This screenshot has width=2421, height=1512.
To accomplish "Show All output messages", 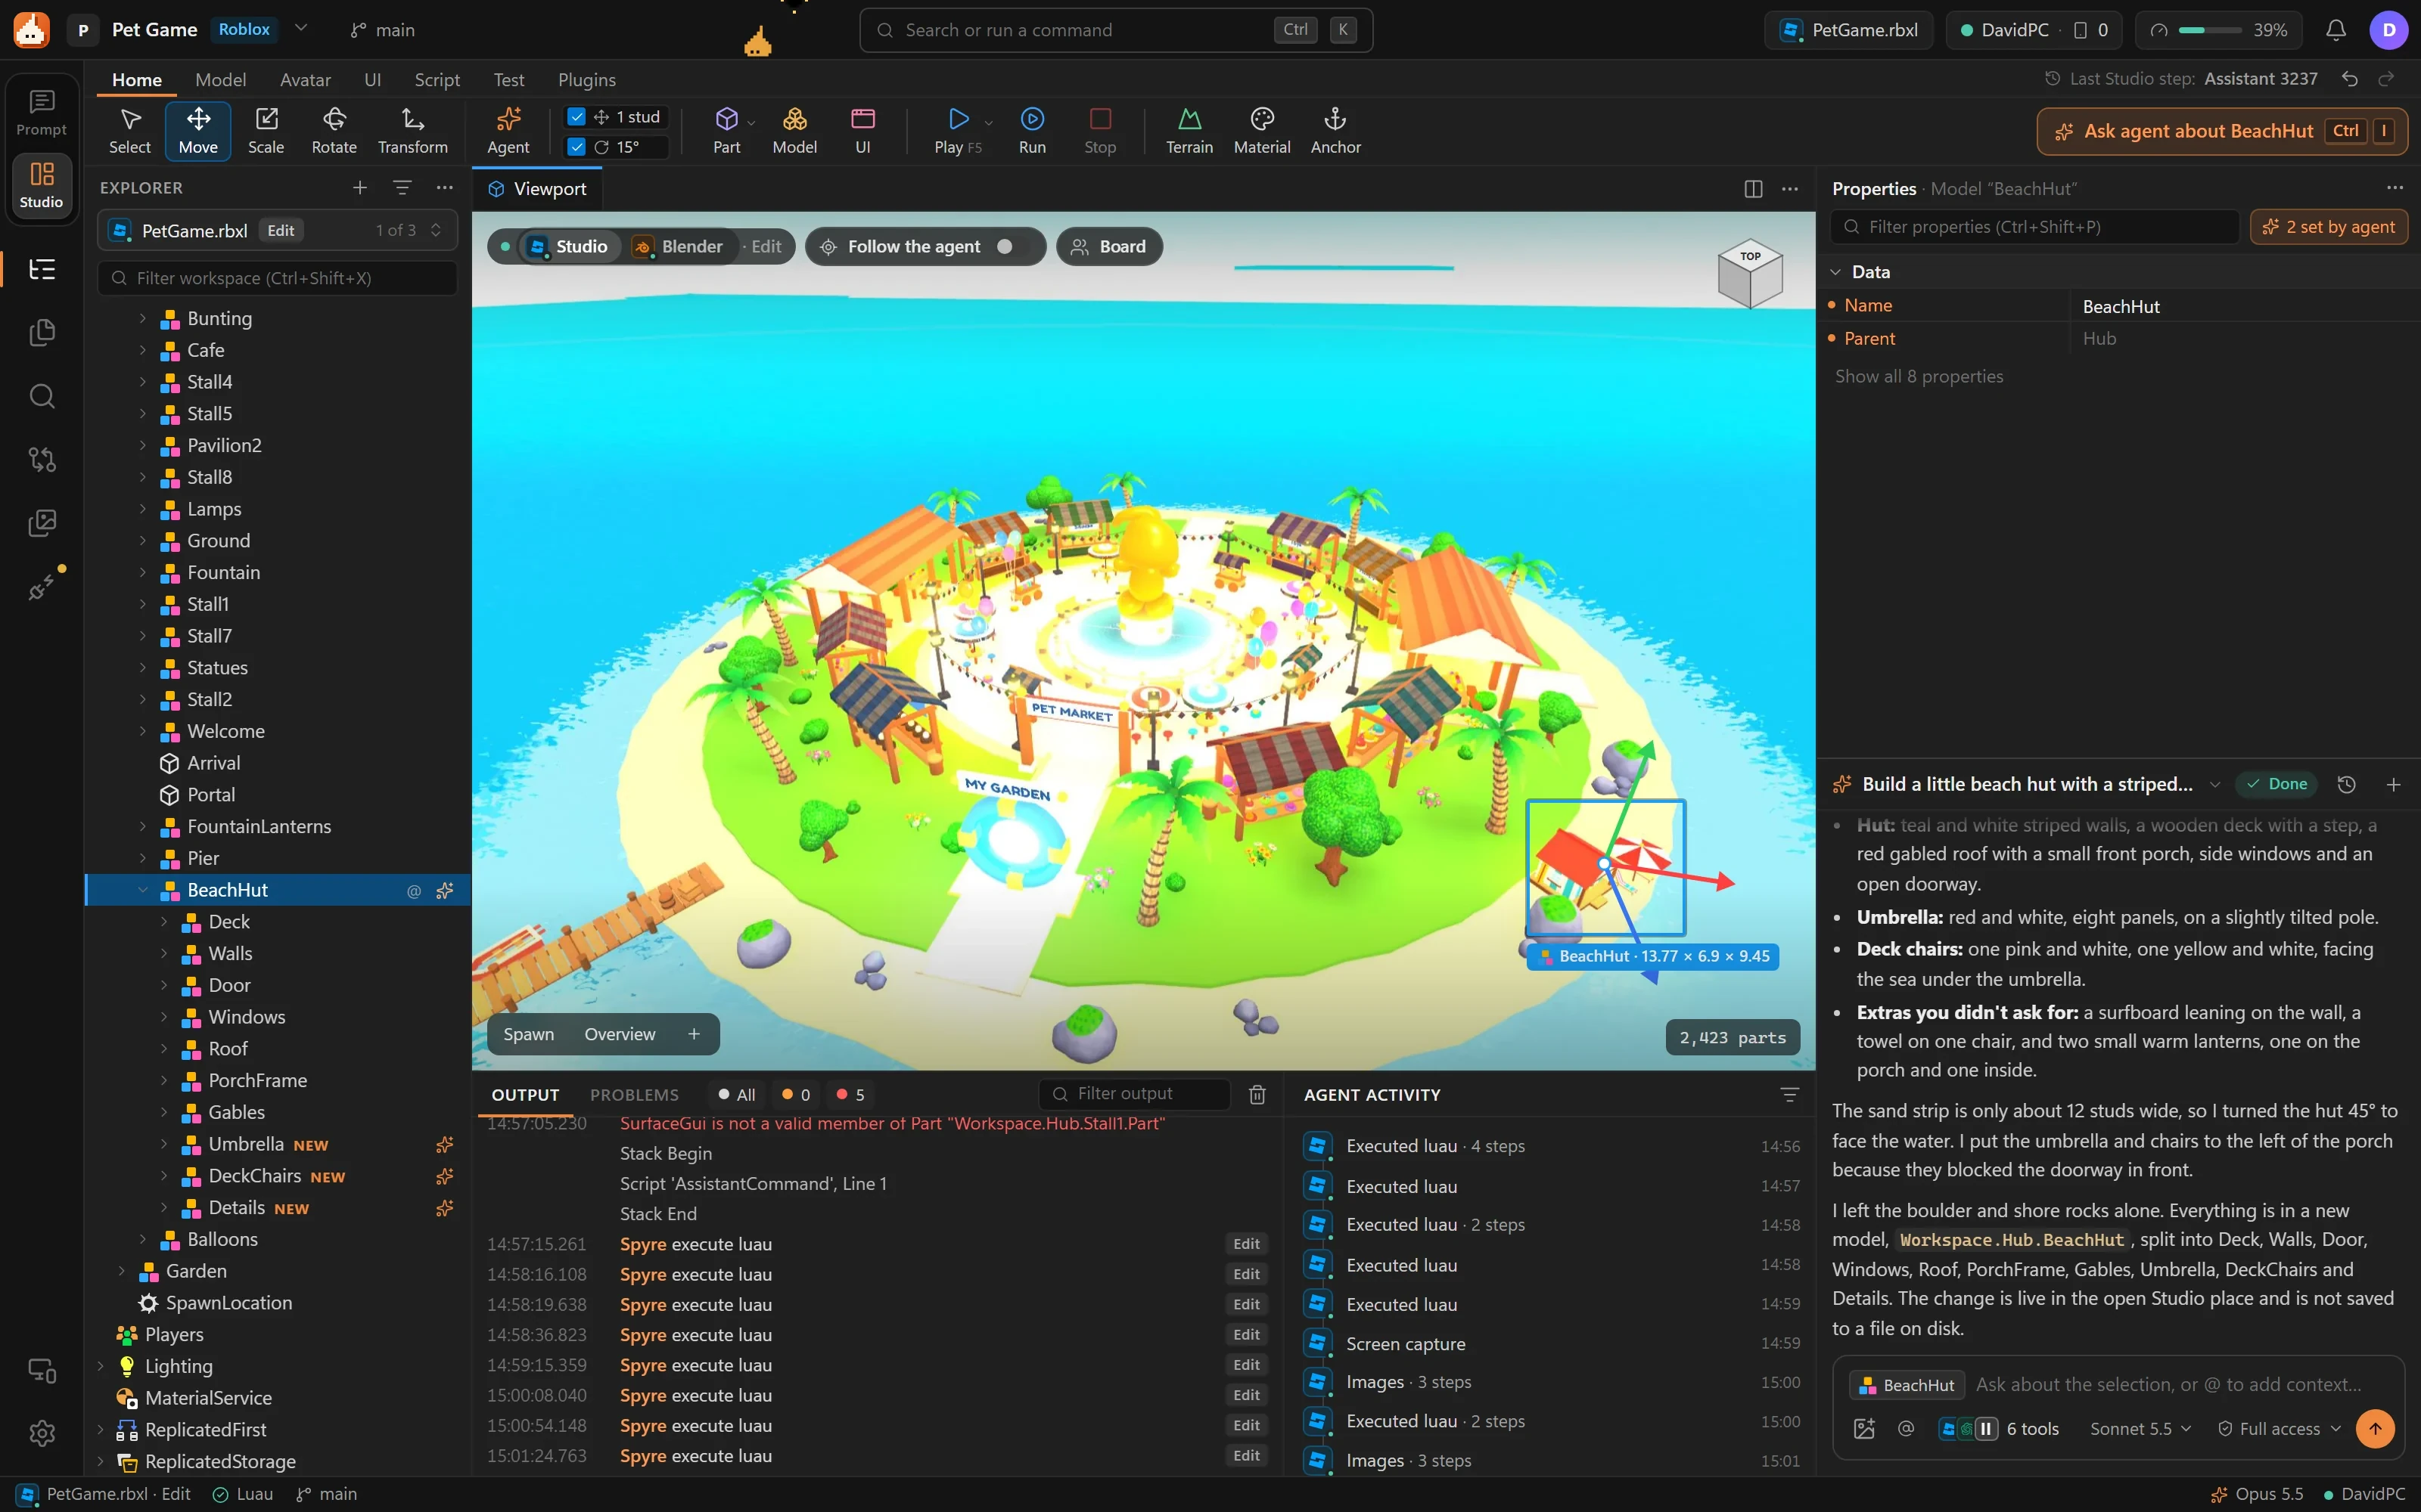I will (736, 1095).
